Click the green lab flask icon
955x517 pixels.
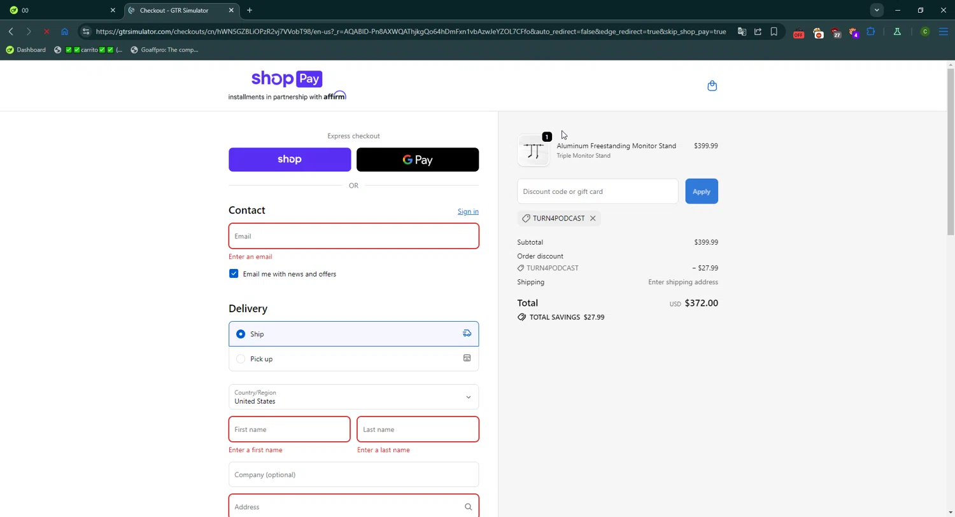[897, 31]
